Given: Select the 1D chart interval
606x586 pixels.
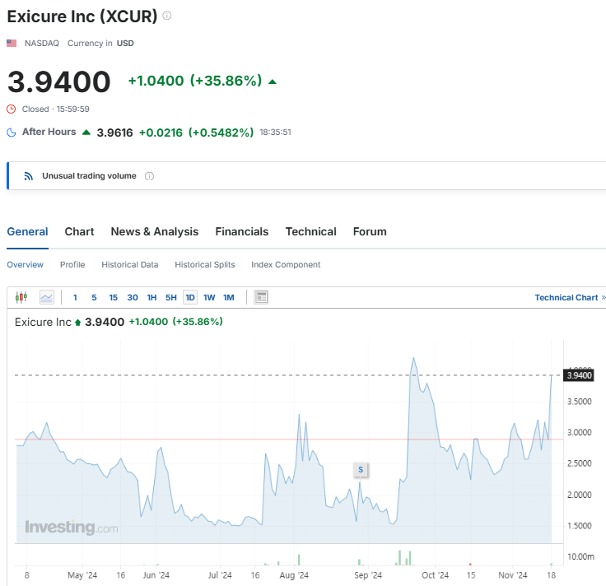Looking at the screenshot, I should 189,297.
